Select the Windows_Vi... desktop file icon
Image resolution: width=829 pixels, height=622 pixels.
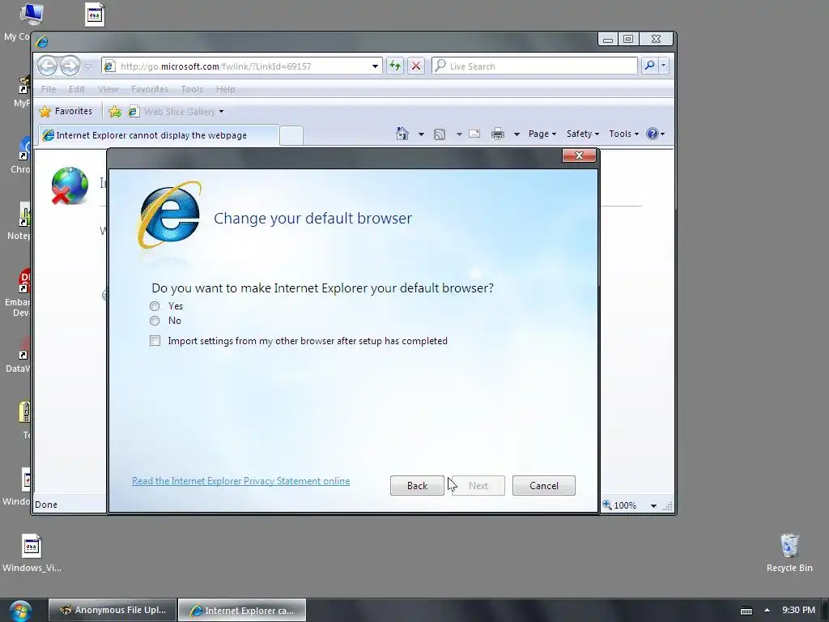32,552
